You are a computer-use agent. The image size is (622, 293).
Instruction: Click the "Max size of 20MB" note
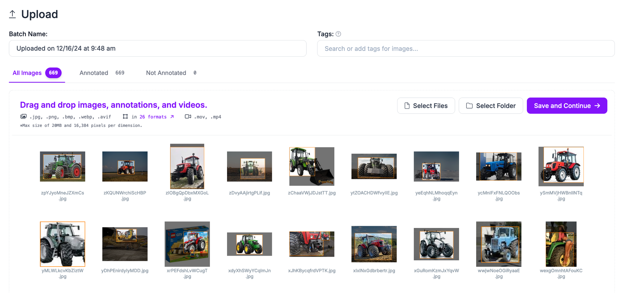[x=81, y=126]
